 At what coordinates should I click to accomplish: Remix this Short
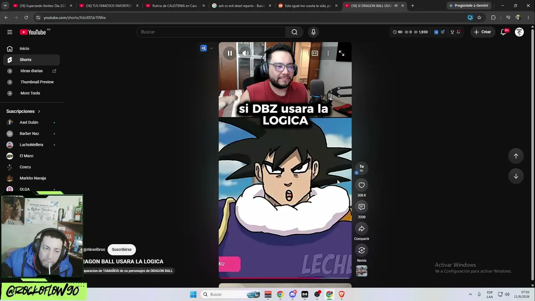coord(362,250)
